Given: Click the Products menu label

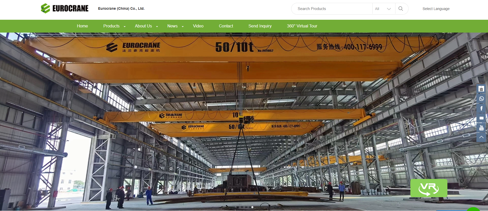Looking at the screenshot, I should (111, 26).
